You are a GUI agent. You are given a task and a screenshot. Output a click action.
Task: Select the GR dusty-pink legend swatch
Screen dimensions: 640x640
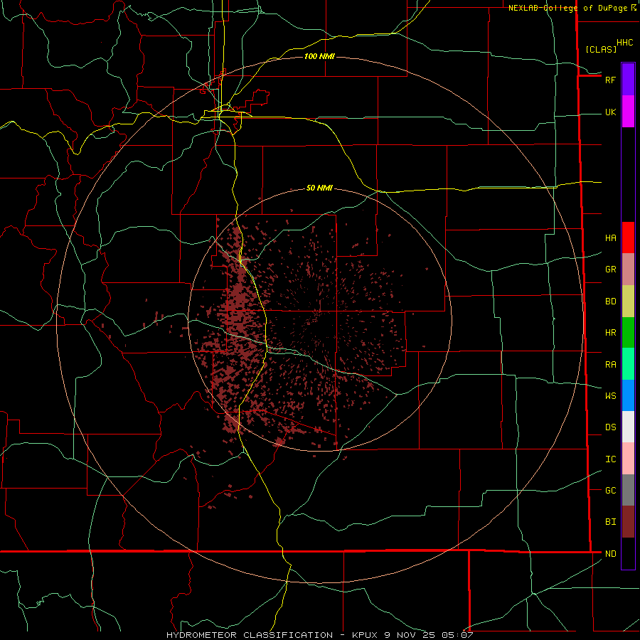(x=628, y=269)
